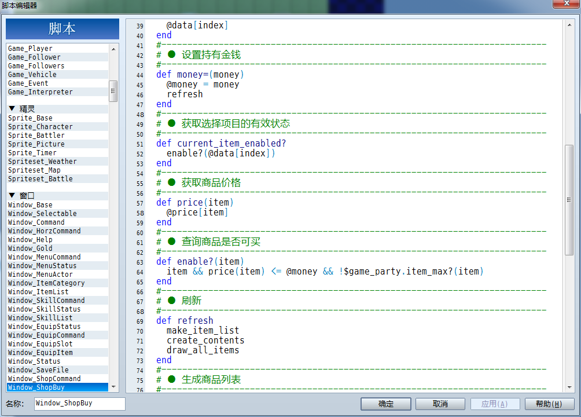Open the Sprite_Base script
The height and width of the screenshot is (417, 581).
click(58, 118)
